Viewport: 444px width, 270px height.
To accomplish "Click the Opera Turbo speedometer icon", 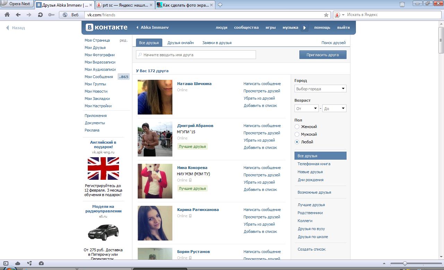I will (x=41, y=263).
